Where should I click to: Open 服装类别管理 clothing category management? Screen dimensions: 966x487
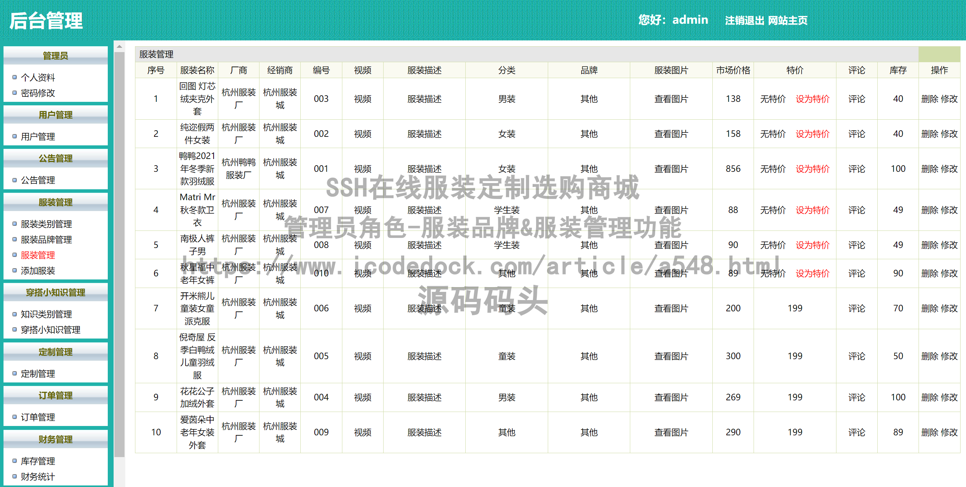pos(46,224)
